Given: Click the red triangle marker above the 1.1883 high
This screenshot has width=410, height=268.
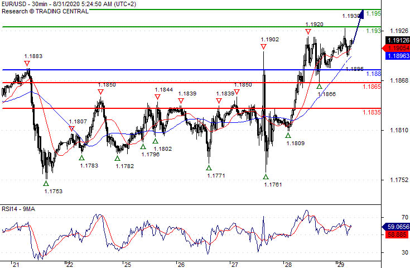Looking at the screenshot, I should pyautogui.click(x=27, y=63).
